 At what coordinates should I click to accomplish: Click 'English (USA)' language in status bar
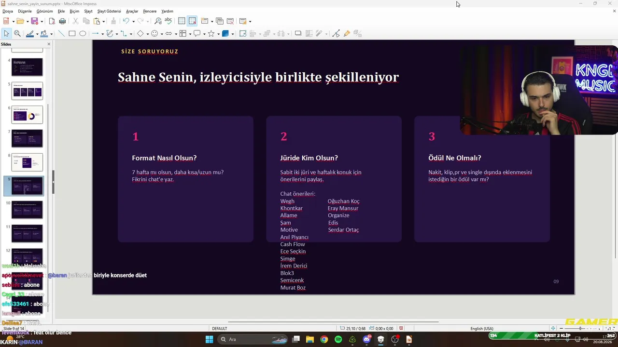482,329
